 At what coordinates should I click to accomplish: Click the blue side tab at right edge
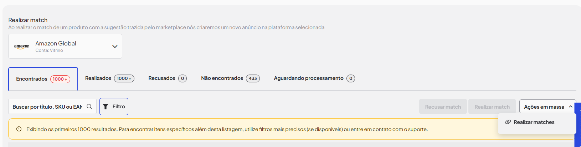(x=578, y=125)
